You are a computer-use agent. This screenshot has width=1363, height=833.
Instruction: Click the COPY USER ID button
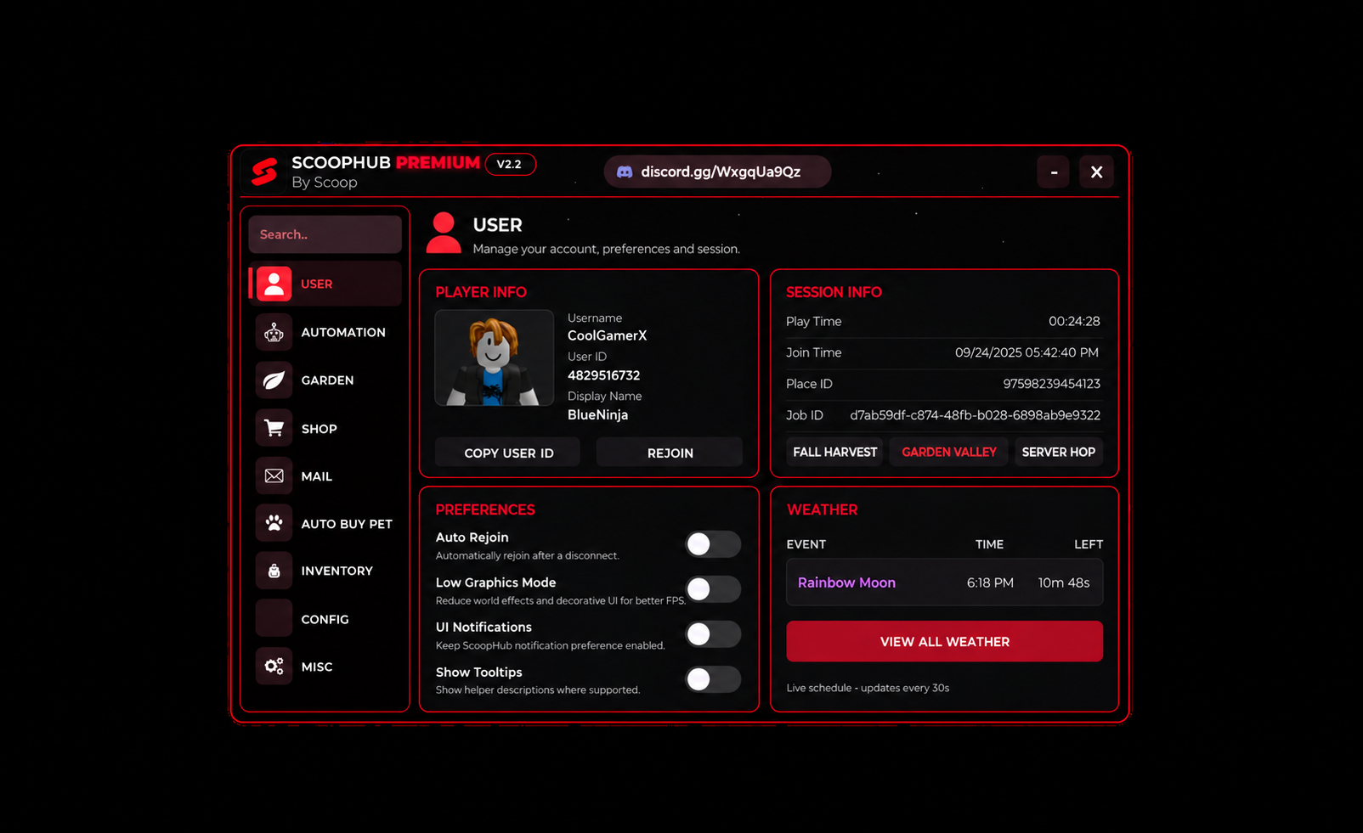point(508,453)
